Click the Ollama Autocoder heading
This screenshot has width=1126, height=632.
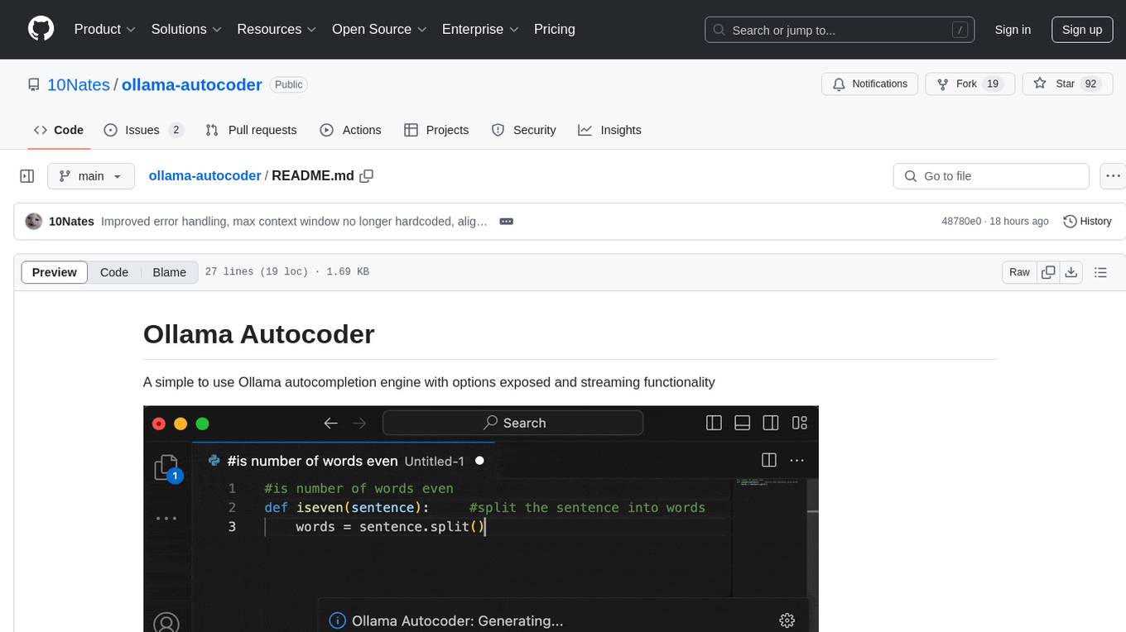click(259, 334)
